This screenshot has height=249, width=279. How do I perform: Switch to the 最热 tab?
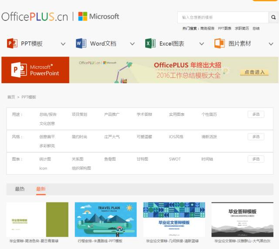point(20,189)
